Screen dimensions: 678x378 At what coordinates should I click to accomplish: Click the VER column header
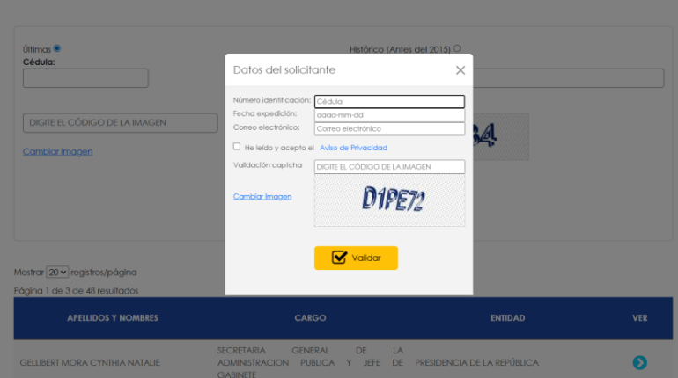tap(639, 318)
